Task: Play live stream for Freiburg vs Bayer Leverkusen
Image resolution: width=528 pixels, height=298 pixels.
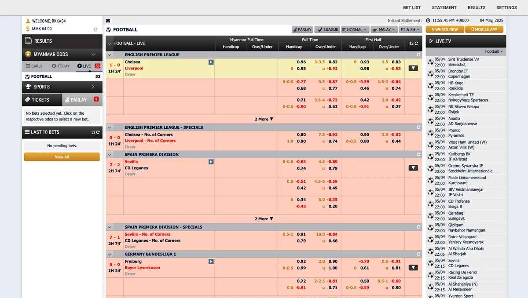Action: click(x=211, y=262)
